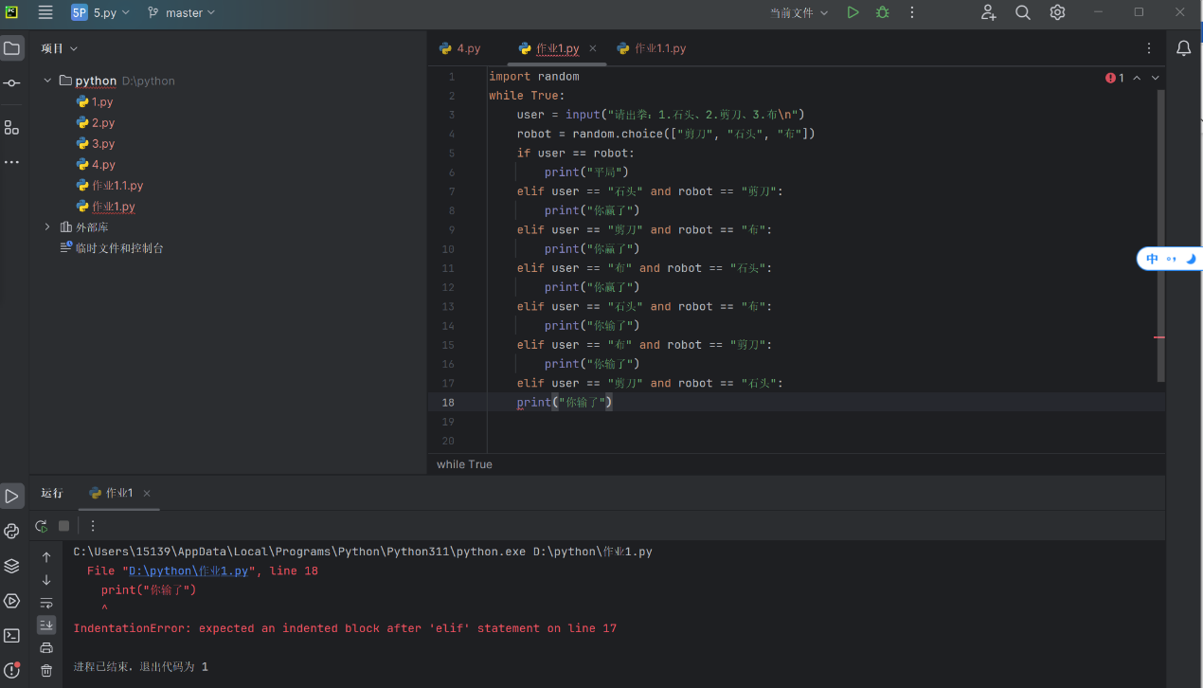The image size is (1203, 688).
Task: Collapse the python project folder
Action: point(47,81)
